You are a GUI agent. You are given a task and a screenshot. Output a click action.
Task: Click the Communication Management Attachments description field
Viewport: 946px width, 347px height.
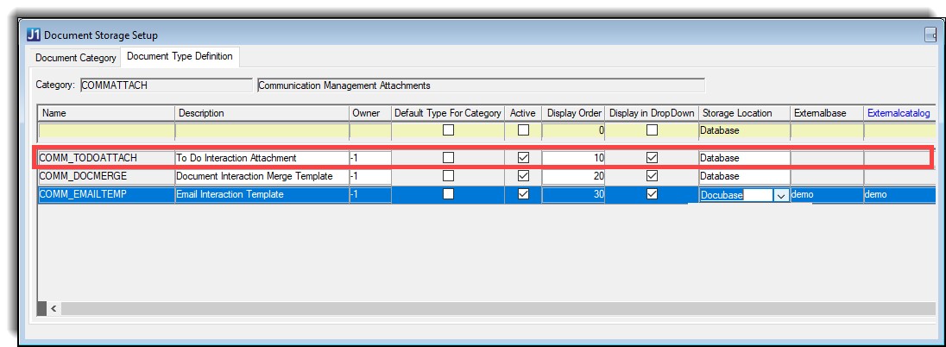480,85
